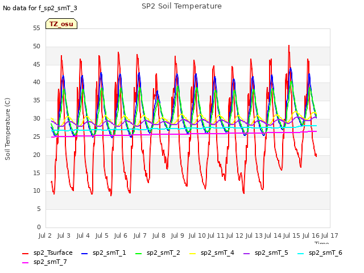Click the Jul 2 x-axis tick label

pyautogui.click(x=45, y=235)
